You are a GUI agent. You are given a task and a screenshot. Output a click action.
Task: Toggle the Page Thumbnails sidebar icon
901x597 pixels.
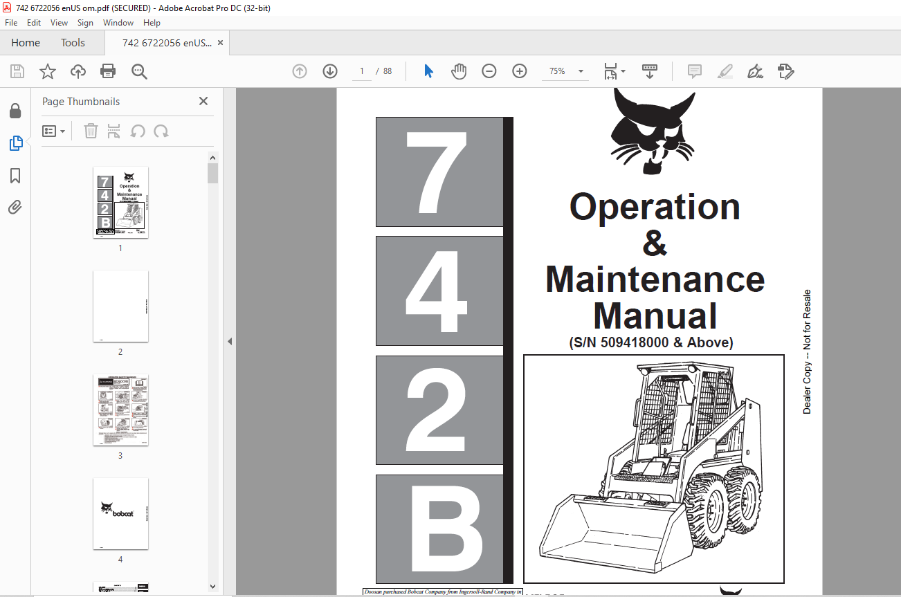(x=15, y=143)
